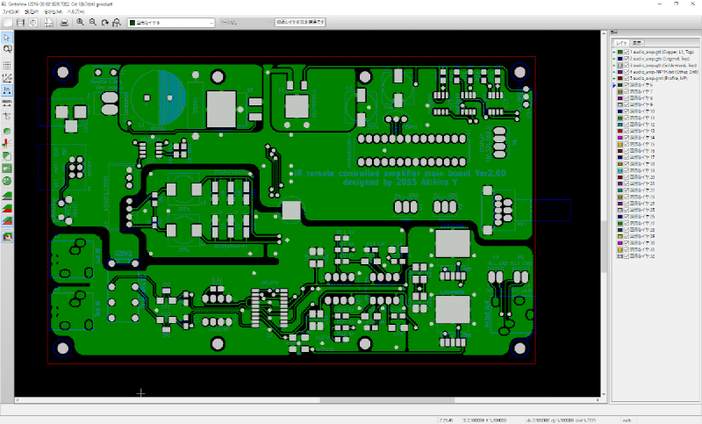Viewport: 702px width, 424px height.
Task: Switch units to inches with the 'In' icon
Action: click(x=7, y=90)
